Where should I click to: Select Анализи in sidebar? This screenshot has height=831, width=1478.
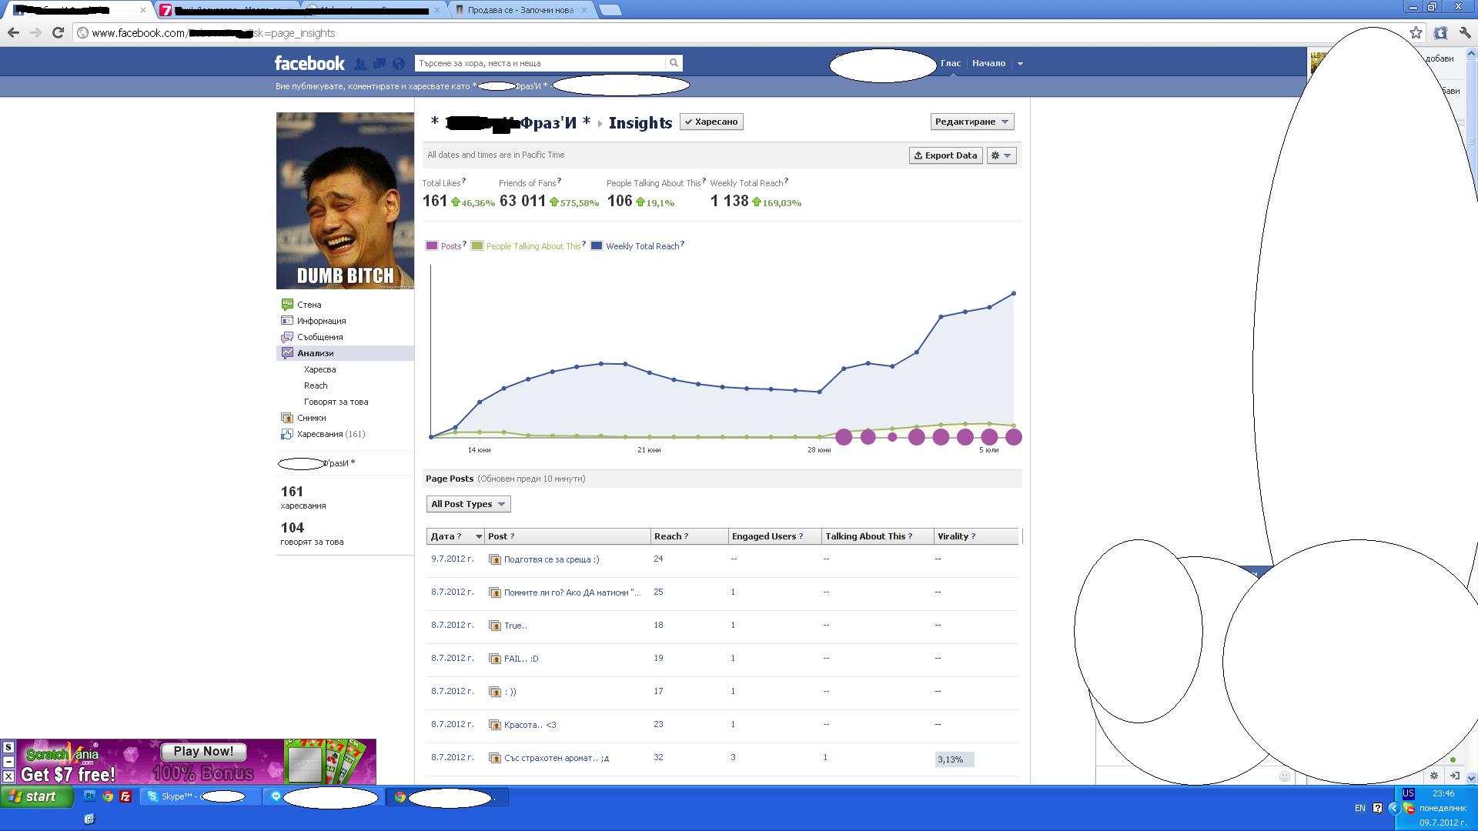(345, 353)
